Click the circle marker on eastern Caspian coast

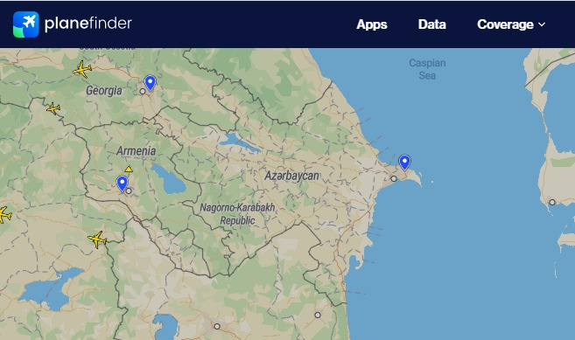click(x=552, y=202)
